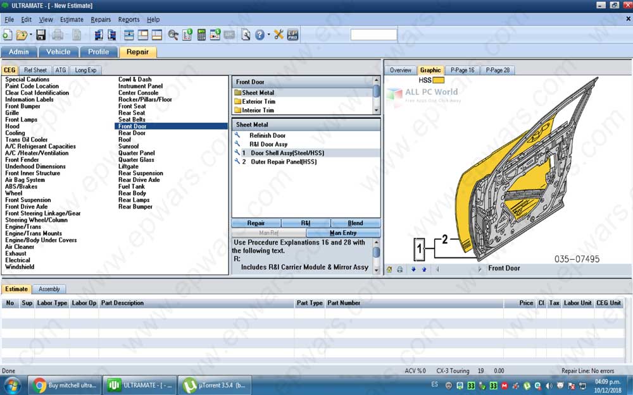Click the first window layout toolbar icon
633x395 pixels.
coord(129,35)
